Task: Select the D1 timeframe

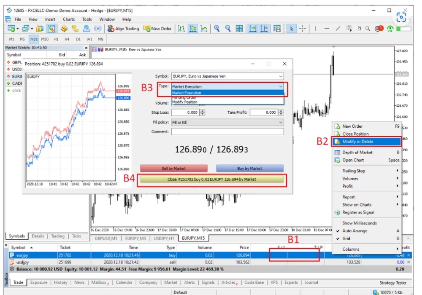Action: pyautogui.click(x=78, y=39)
